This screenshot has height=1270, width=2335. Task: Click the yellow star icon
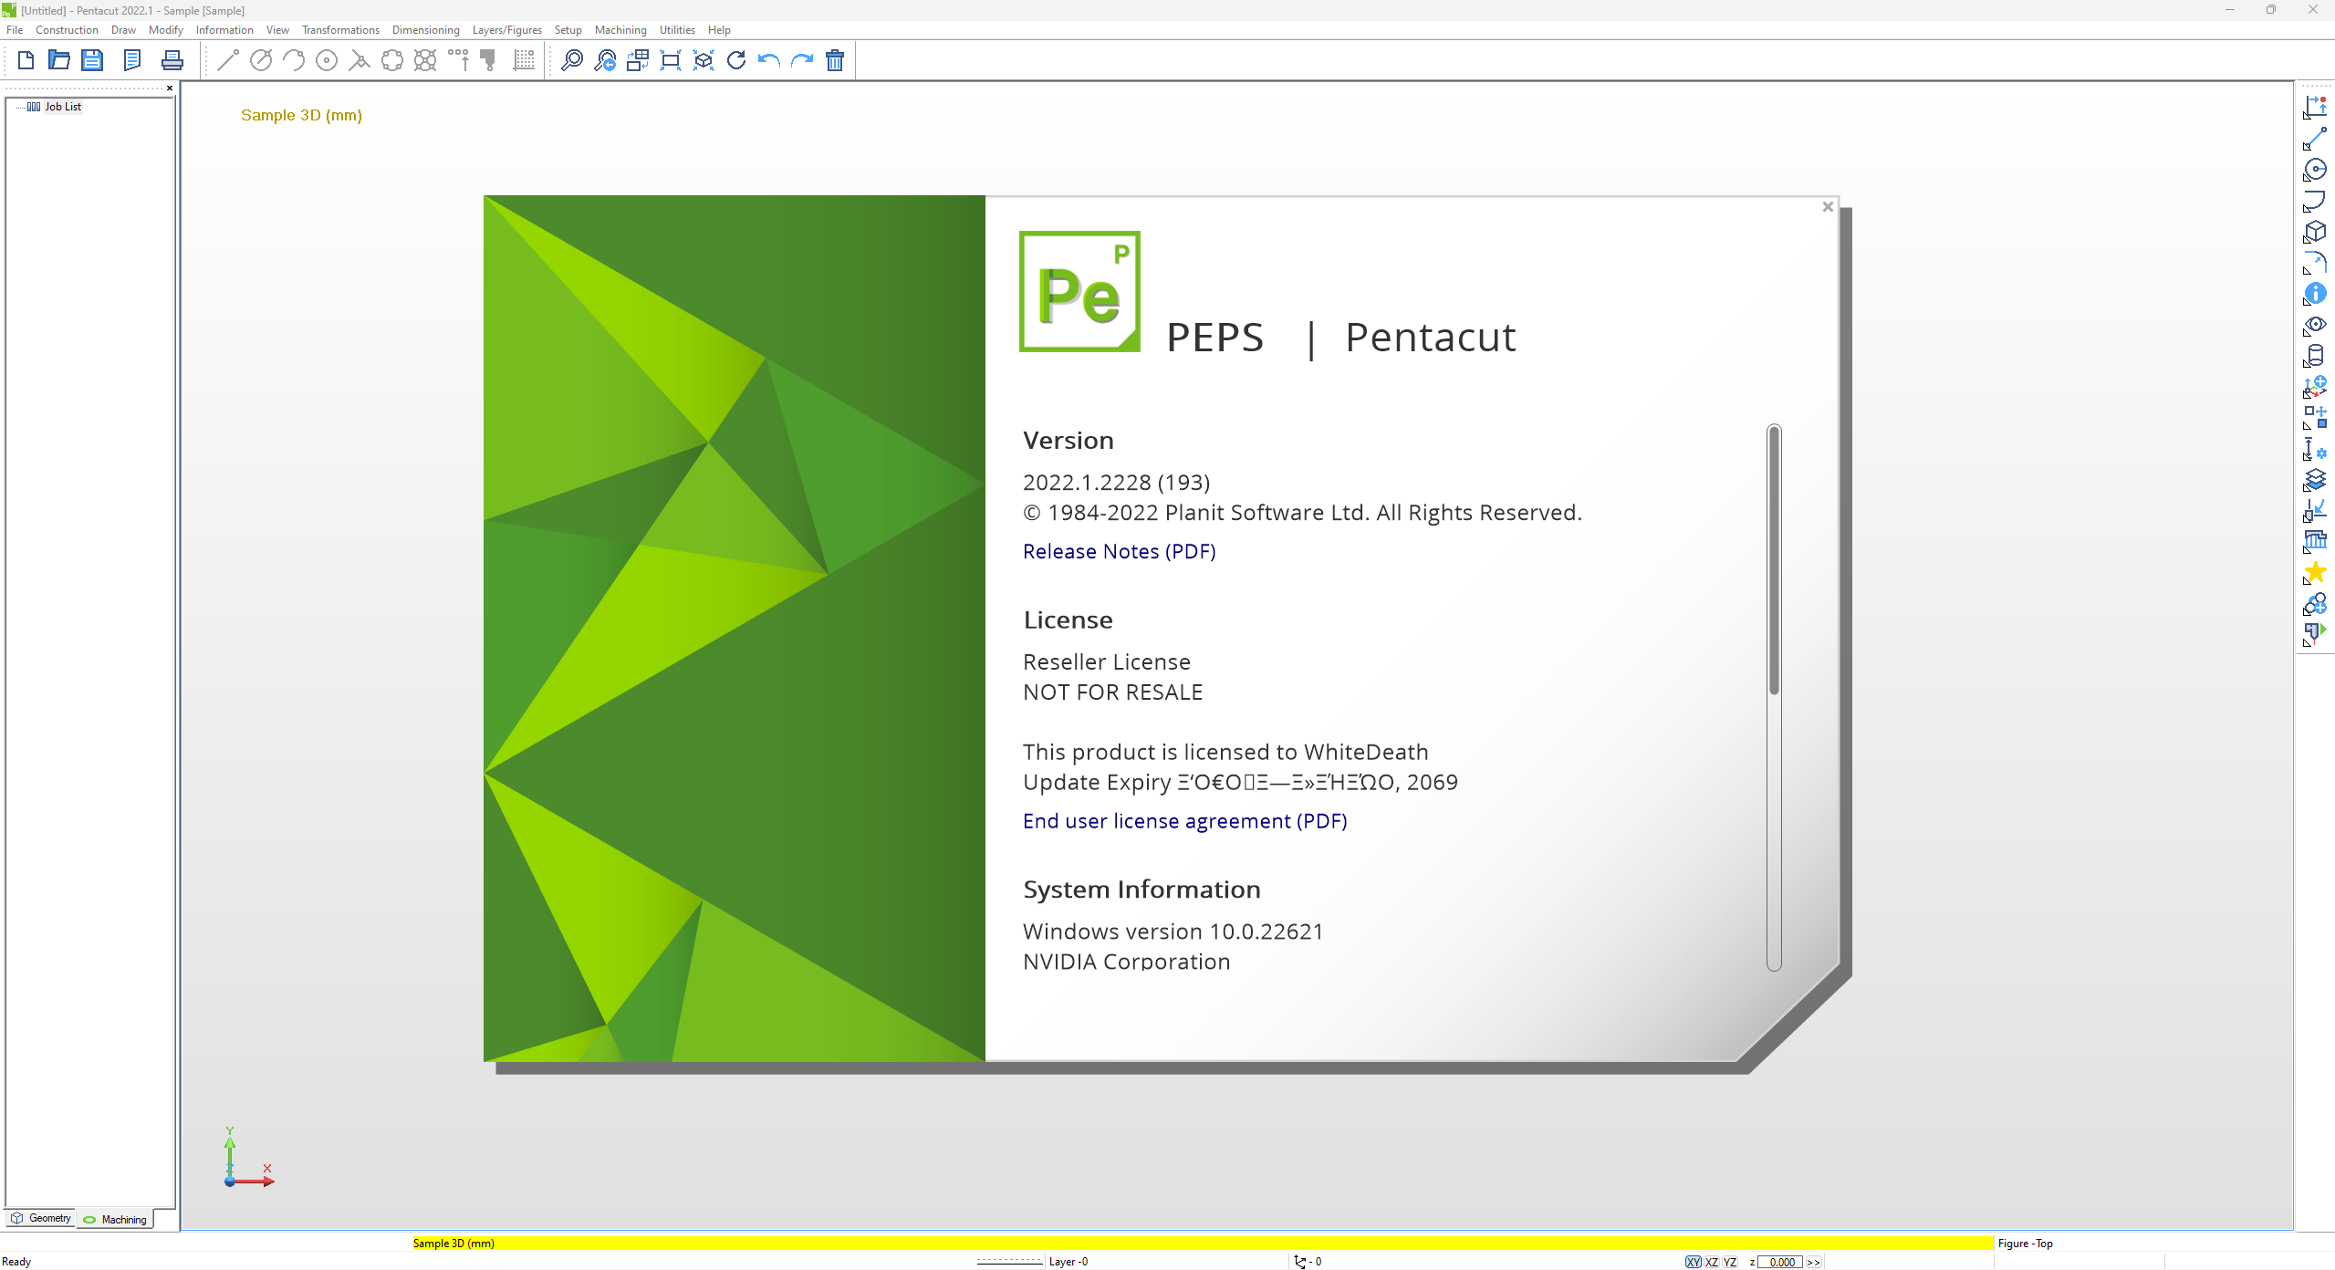click(2315, 573)
